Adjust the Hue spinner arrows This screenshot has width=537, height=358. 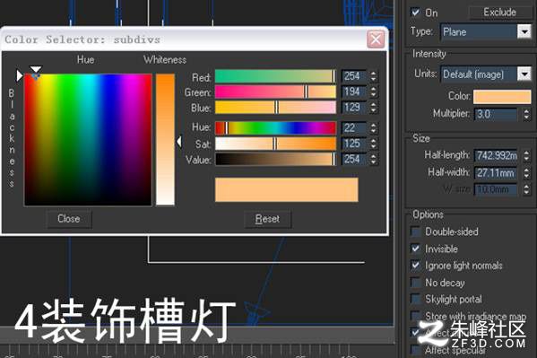(373, 128)
